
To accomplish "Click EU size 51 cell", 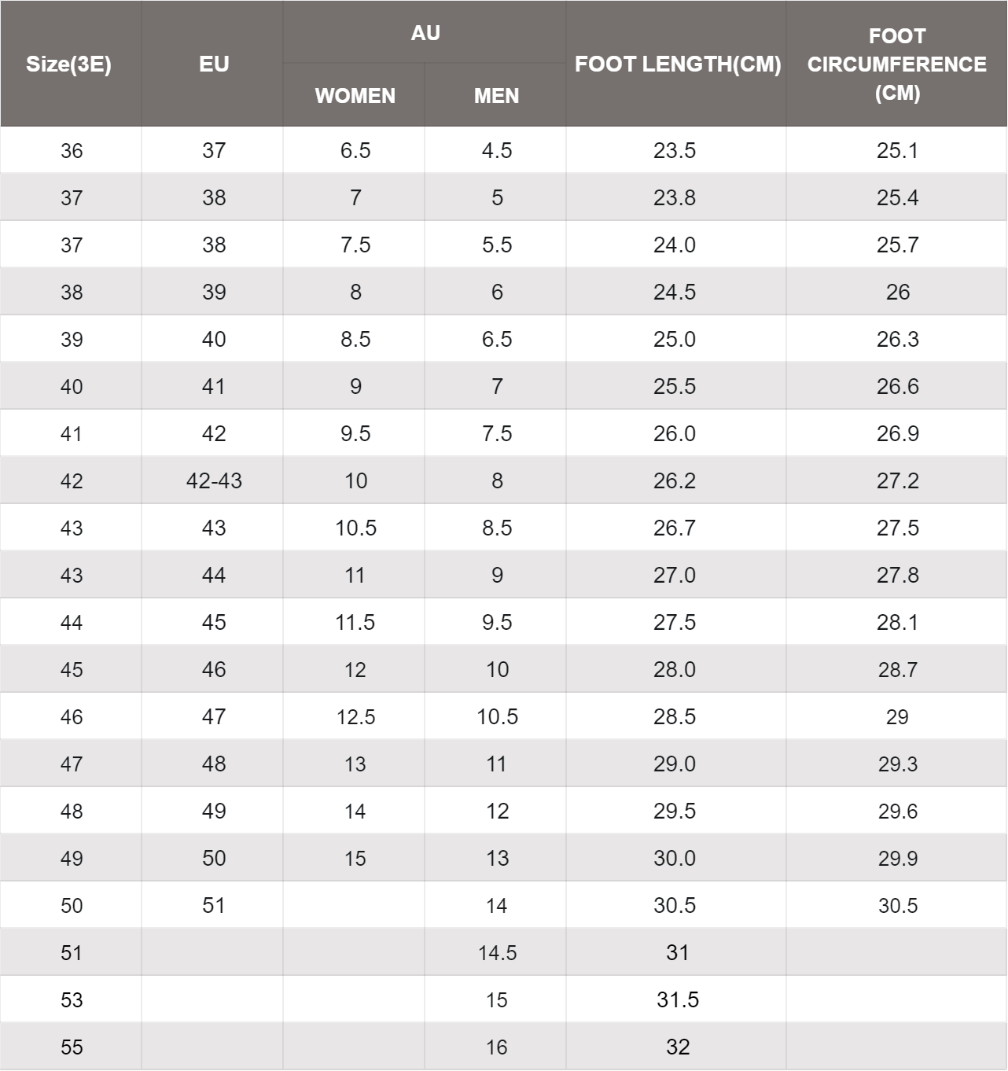I will pos(214,905).
